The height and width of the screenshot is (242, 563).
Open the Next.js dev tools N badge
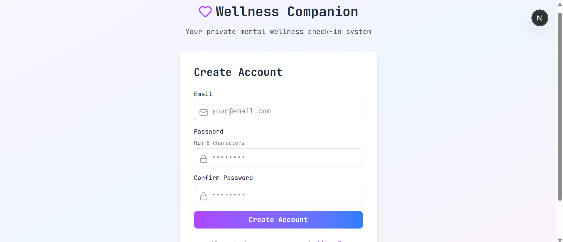(540, 18)
